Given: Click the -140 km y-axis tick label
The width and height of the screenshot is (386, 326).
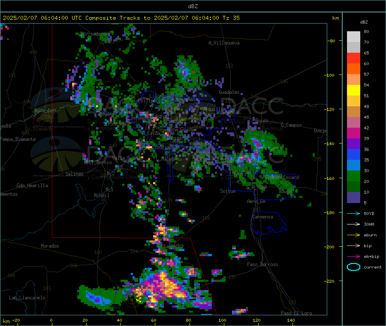Looking at the screenshot, I should (330, 144).
